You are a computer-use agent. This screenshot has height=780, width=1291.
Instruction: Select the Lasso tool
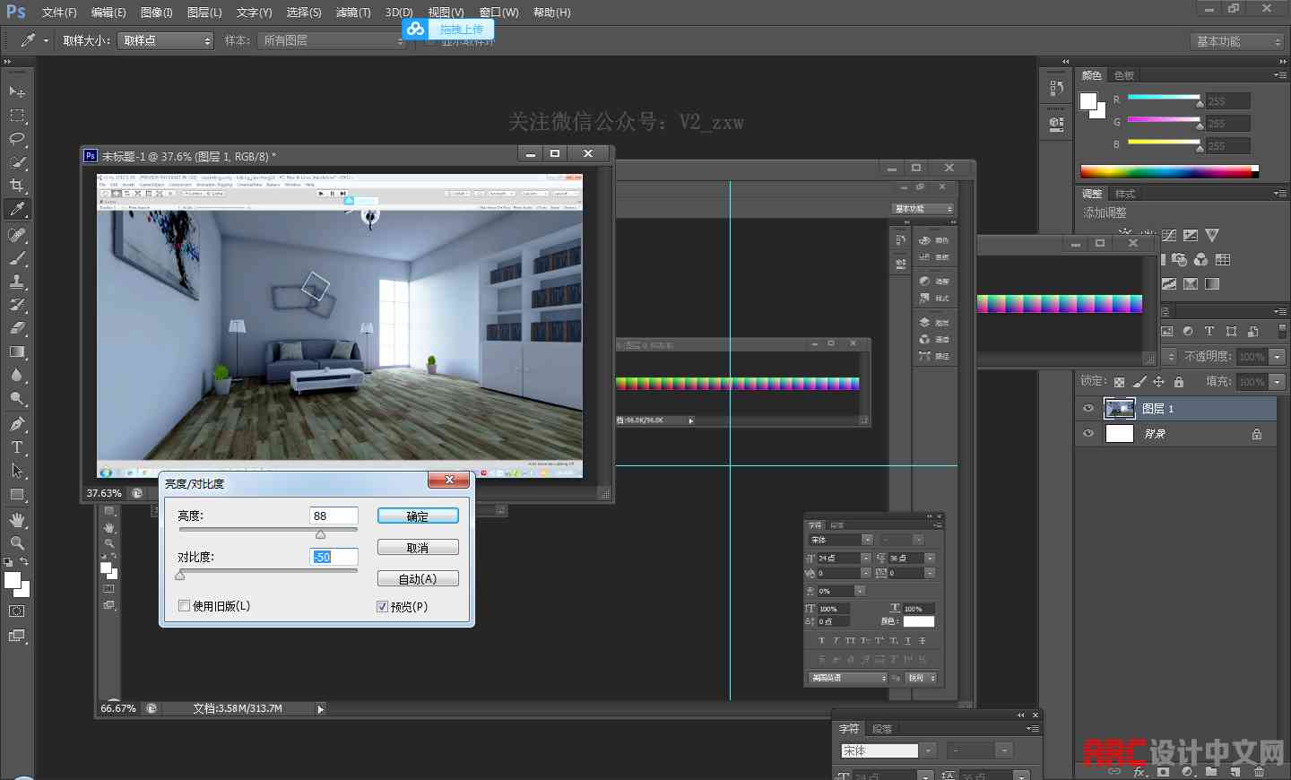tap(17, 139)
